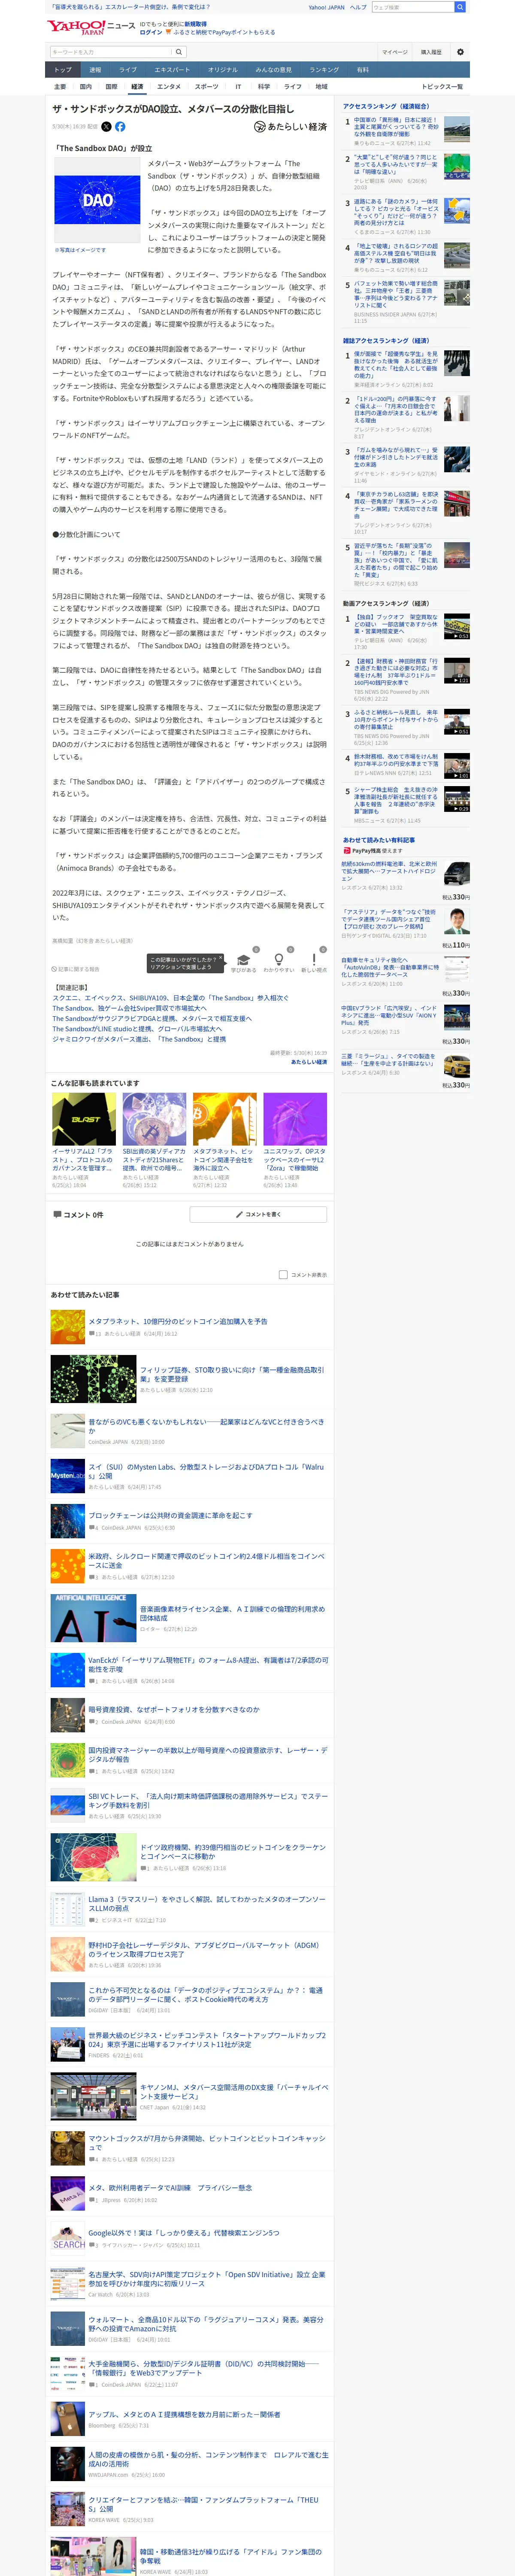This screenshot has height=2576, width=515.
Task: Click the web search magnifier button
Action: (460, 7)
